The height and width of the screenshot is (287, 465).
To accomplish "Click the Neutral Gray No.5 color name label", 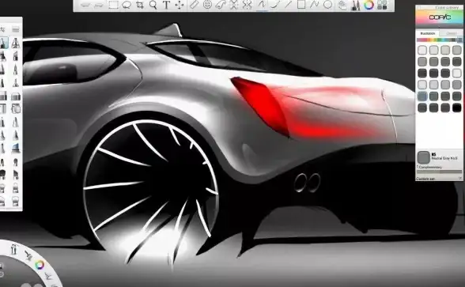I will click(x=444, y=158).
